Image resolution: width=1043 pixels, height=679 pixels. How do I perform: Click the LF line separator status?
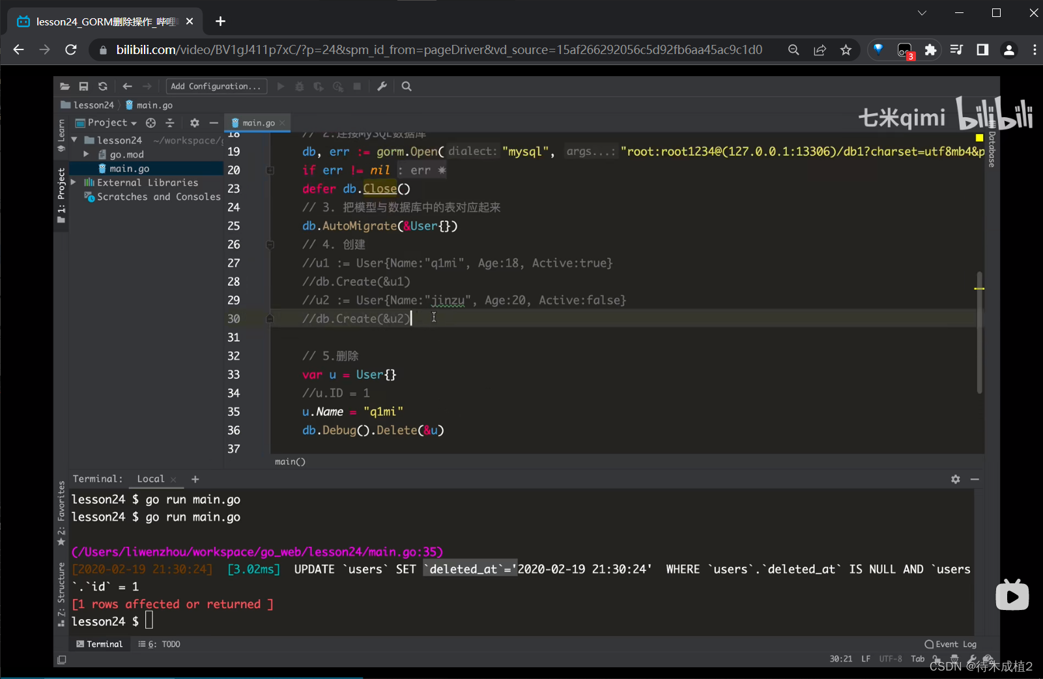pyautogui.click(x=866, y=659)
